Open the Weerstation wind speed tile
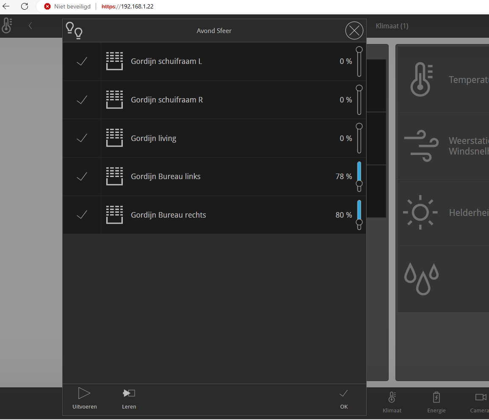 [x=442, y=146]
